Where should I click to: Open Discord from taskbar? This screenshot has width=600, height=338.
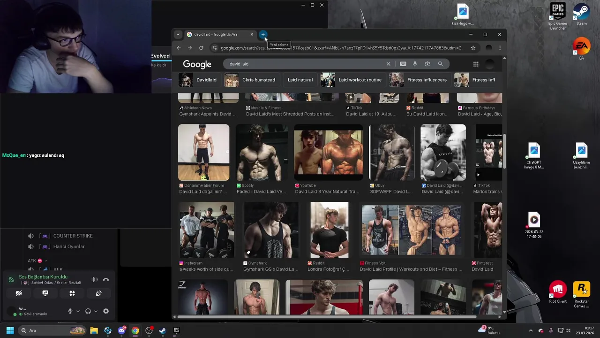[121, 330]
